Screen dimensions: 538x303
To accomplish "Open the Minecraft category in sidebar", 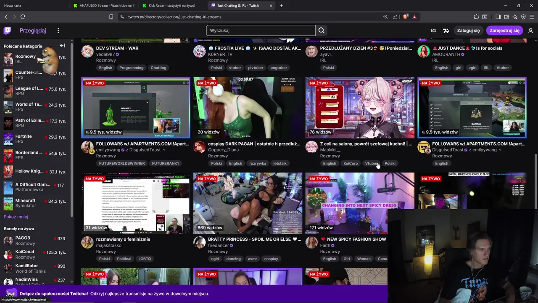I will (35, 203).
